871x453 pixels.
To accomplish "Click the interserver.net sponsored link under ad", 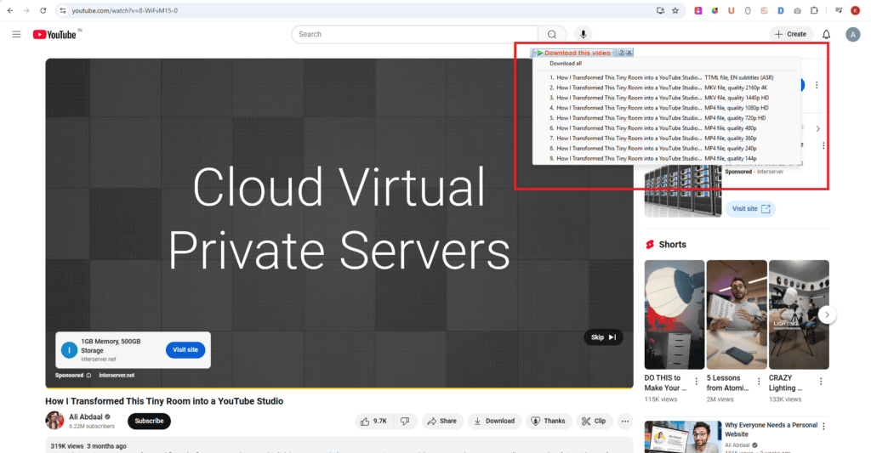I will 117,376.
